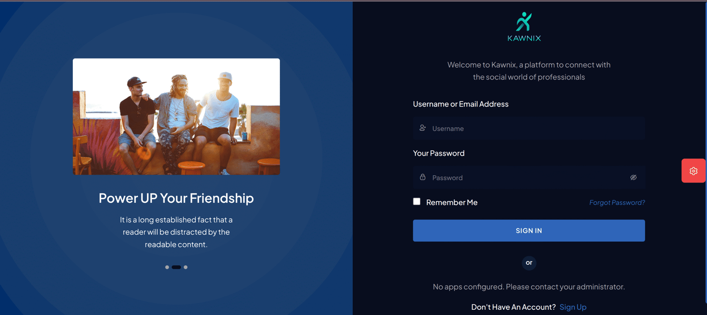Click the Kawnix running-figure logo icon

pos(524,22)
